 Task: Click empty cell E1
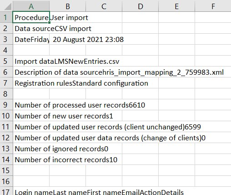[177, 17]
